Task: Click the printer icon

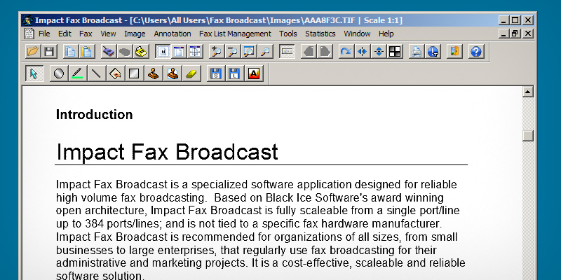Action: [x=417, y=51]
